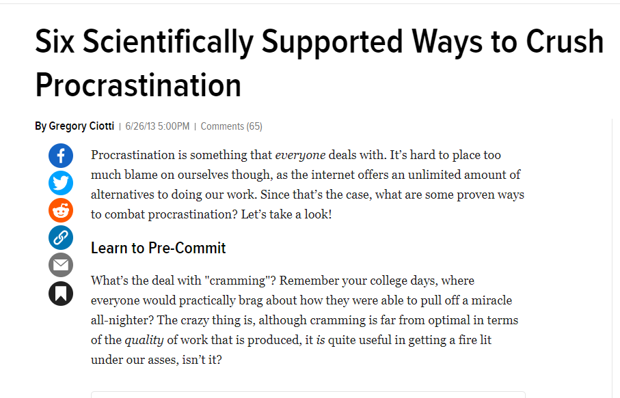Click the sentence Let's take a look!
620x398 pixels.
point(286,214)
